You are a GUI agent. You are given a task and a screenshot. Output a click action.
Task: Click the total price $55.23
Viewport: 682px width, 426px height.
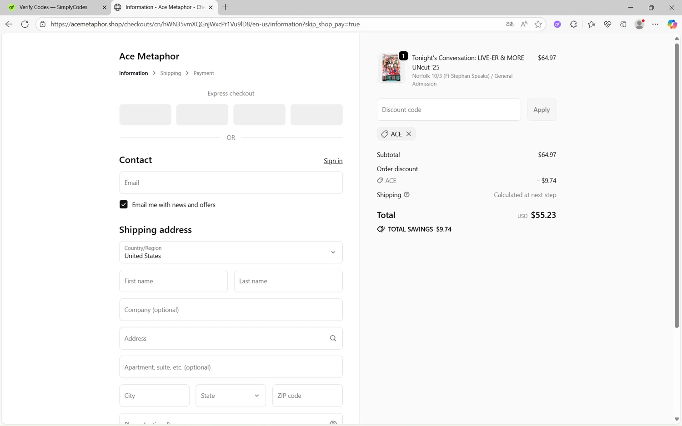pyautogui.click(x=543, y=215)
